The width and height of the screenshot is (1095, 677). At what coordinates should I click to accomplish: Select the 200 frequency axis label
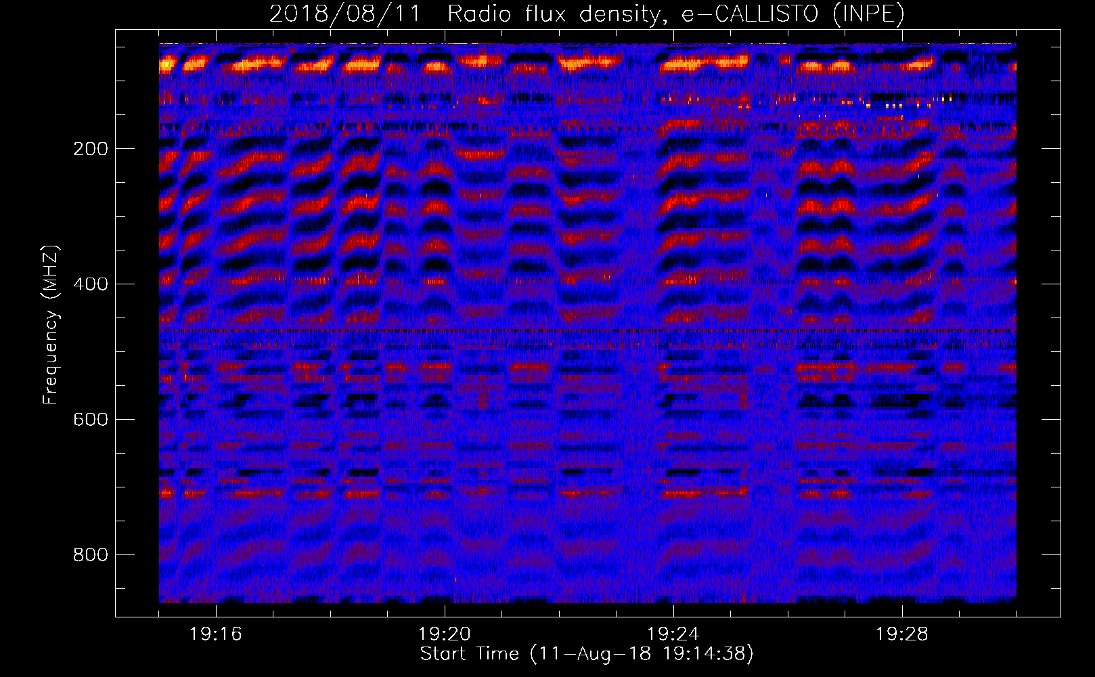click(x=91, y=149)
